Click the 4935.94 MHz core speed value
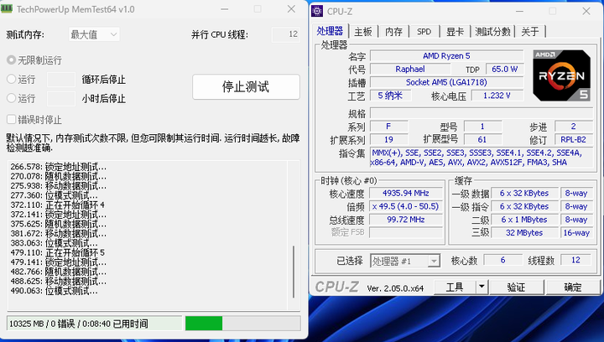 [x=406, y=193]
